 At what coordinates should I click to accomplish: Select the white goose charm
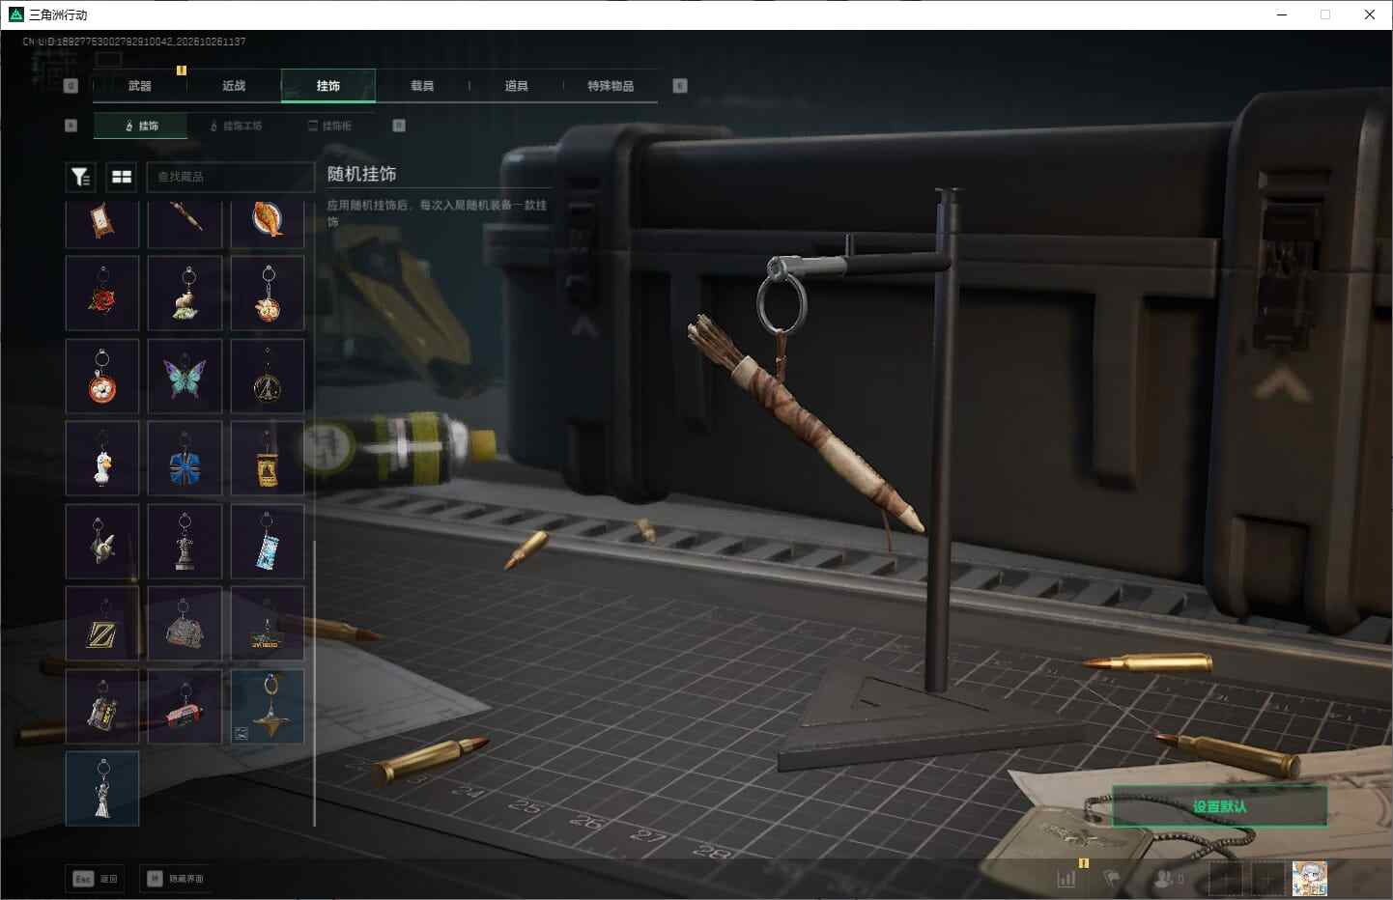point(102,459)
